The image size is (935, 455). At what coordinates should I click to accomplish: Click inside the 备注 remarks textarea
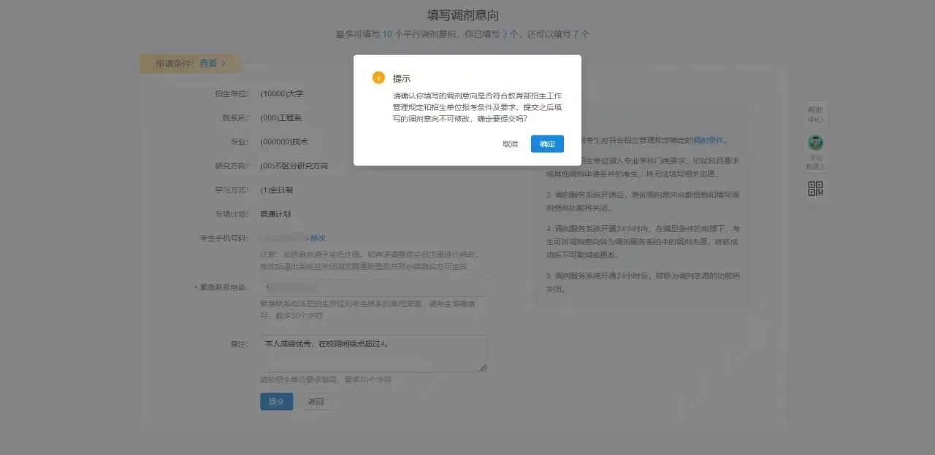[x=374, y=352]
